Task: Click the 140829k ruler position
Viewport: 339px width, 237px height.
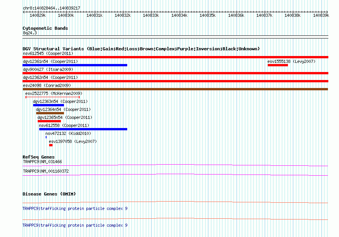Action: click(x=38, y=15)
